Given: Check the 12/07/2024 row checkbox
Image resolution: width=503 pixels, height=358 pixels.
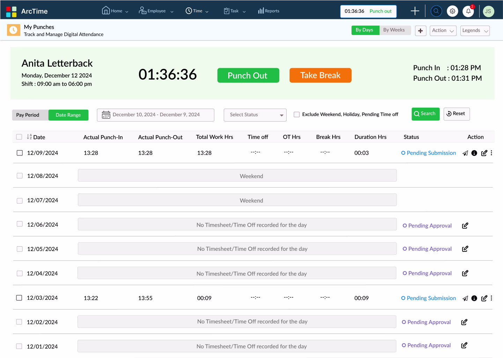Looking at the screenshot, I should coord(20,200).
